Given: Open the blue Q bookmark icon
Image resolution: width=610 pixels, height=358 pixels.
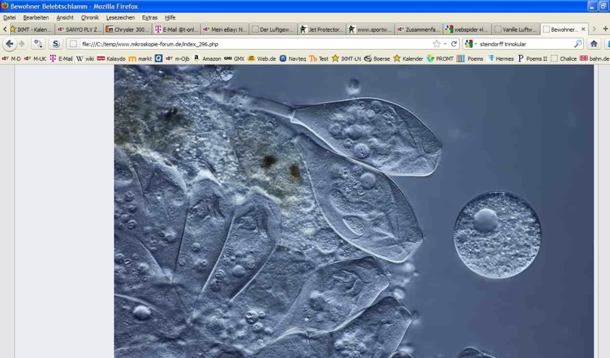Looking at the screenshot, I should coord(159,58).
